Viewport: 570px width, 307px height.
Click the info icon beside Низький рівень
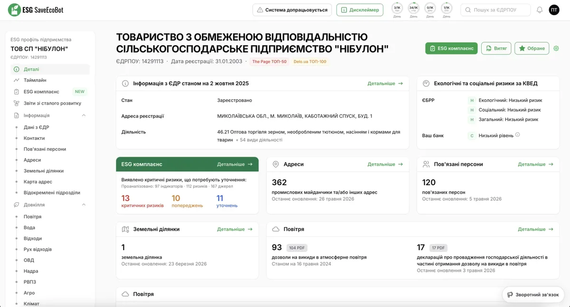[x=518, y=135]
